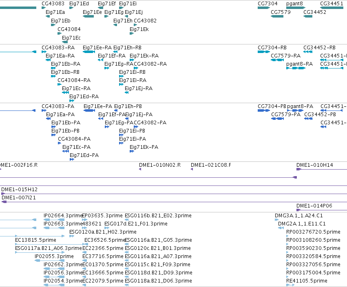Click the DME1-010H14 clone label
Screen dimensions: 347x287
tap(315, 165)
